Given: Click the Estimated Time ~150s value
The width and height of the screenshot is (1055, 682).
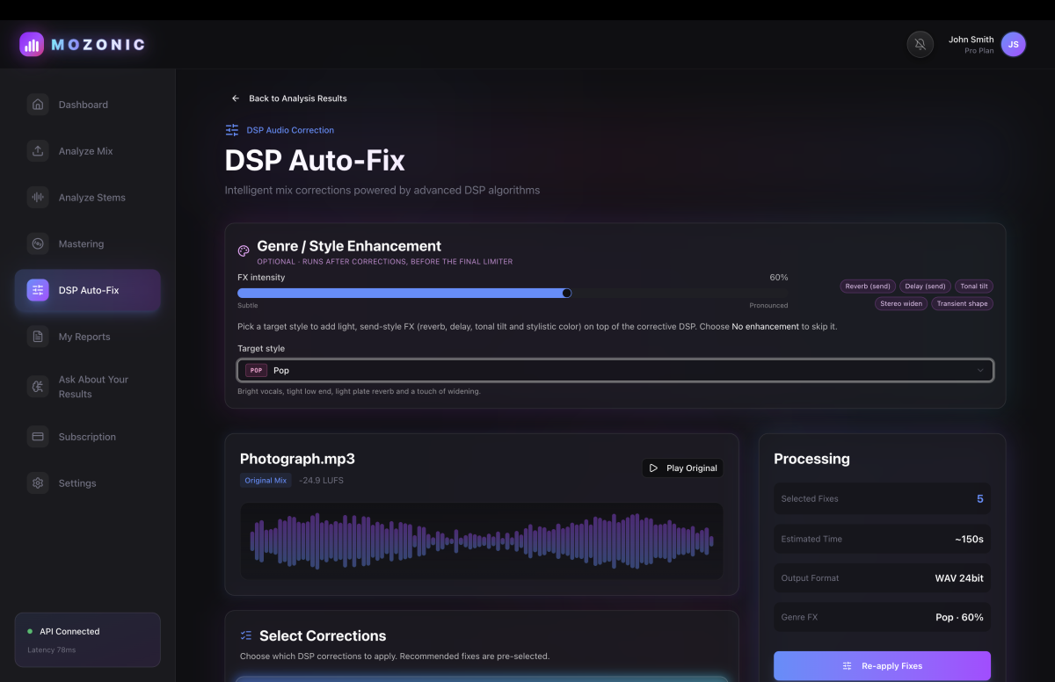Looking at the screenshot, I should (x=969, y=539).
